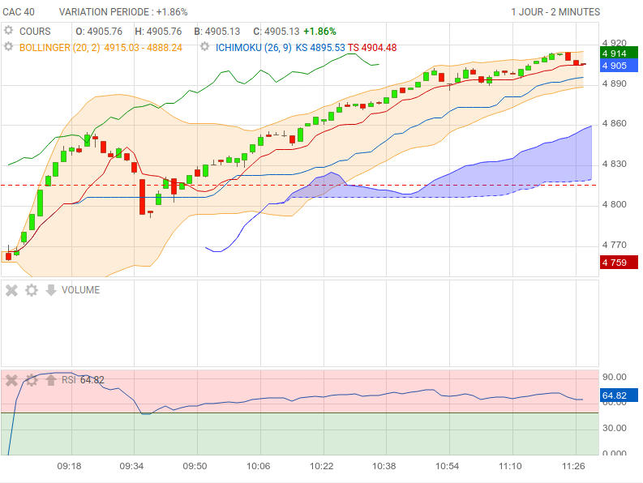
Task: Click the B: 4905.13 low value
Action: 217,32
